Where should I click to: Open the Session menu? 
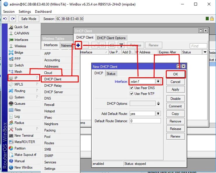(x=9, y=12)
